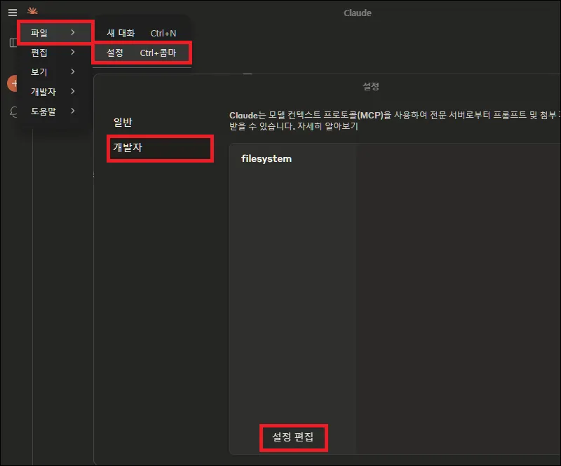Click the Claude starburst logo icon
This screenshot has height=466, width=561.
click(32, 11)
